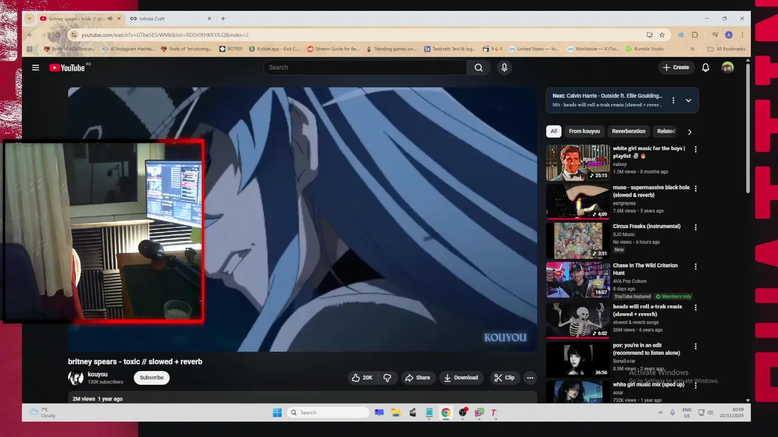Open 'All Bookmarks' folder

(726, 49)
